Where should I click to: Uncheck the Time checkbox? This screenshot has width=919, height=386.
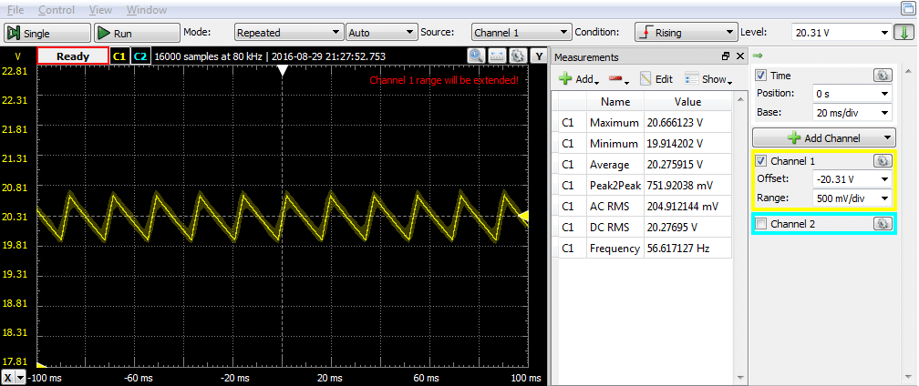click(762, 76)
